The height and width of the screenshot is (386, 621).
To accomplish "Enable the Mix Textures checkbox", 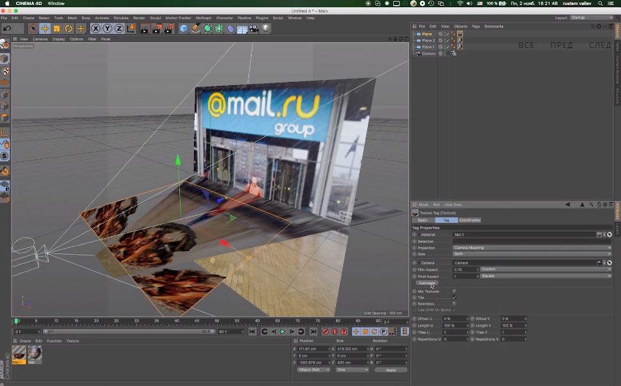I will point(455,291).
